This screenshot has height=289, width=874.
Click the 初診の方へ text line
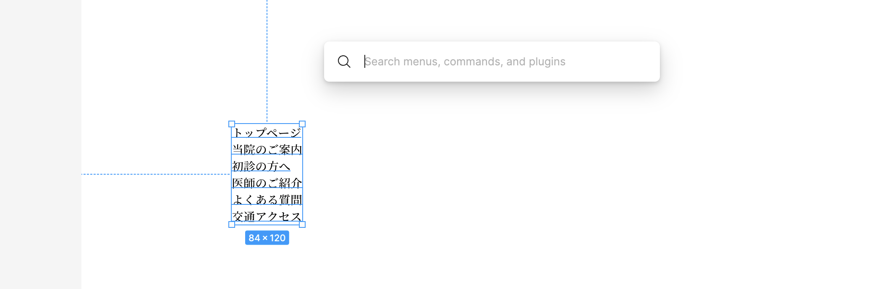261,166
